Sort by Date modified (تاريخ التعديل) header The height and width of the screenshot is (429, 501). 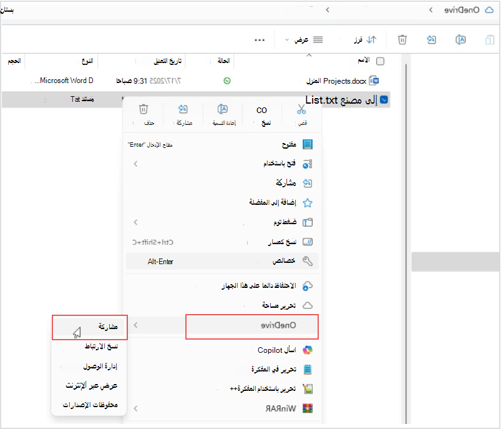coord(167,61)
